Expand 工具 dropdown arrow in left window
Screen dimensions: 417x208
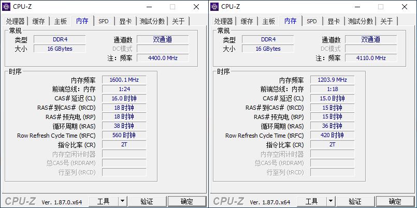(123, 201)
